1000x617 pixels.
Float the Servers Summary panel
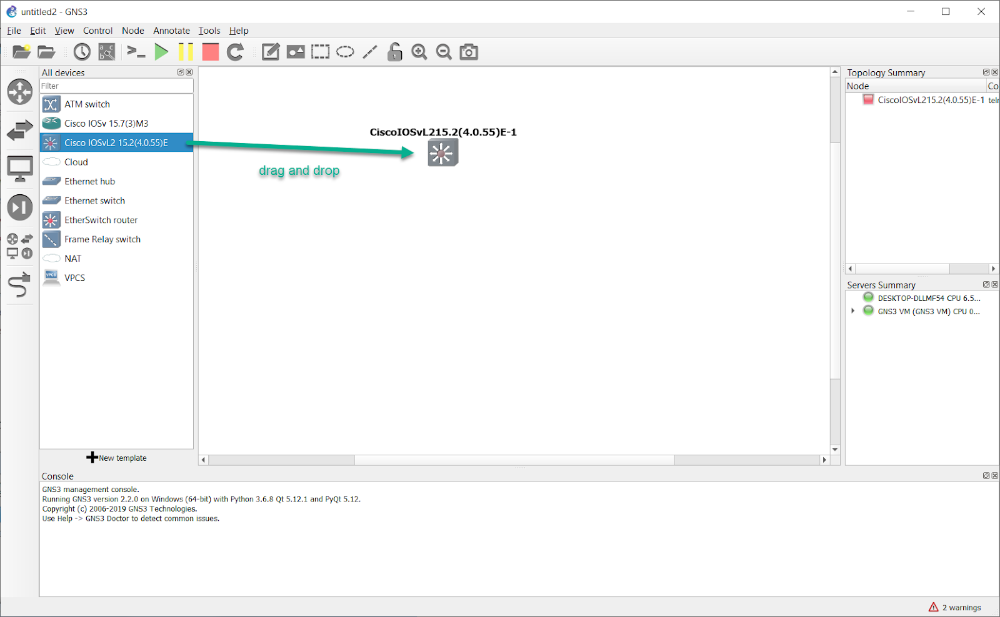click(x=986, y=285)
